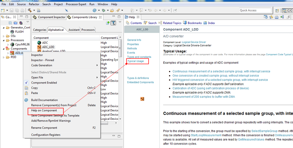This screenshot has width=293, height=148.
Task: Switch to the Processors tab
Action: 88,30
